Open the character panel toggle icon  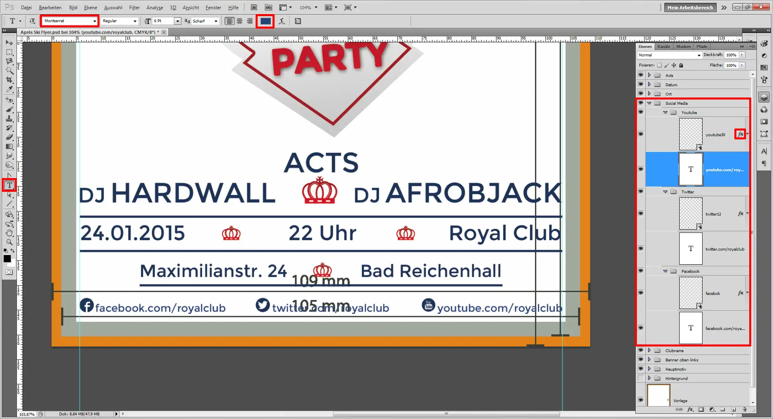[x=298, y=21]
